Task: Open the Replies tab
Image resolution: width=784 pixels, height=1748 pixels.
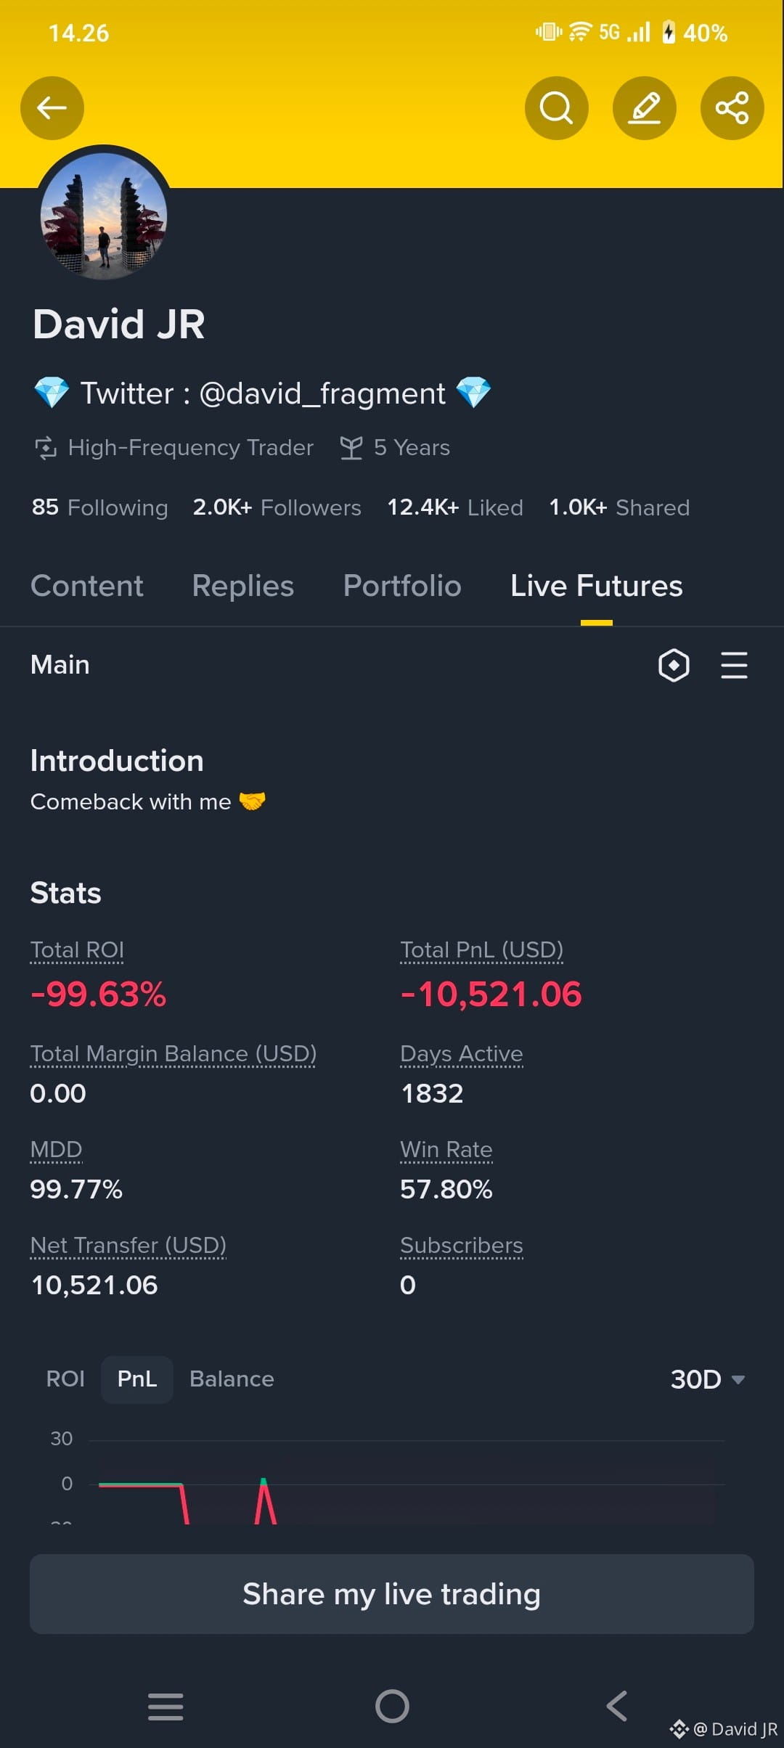Action: pyautogui.click(x=243, y=586)
